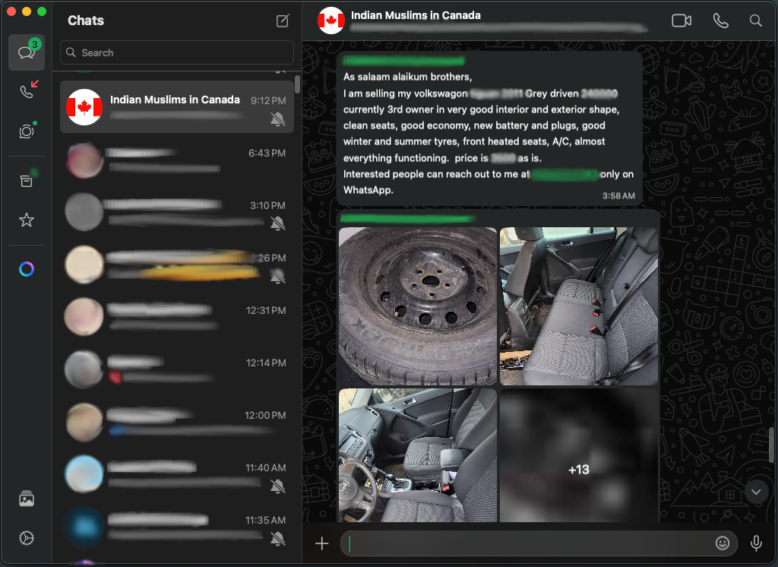This screenshot has width=778, height=567.
Task: Jump to latest messages with down chevron
Action: tap(755, 492)
